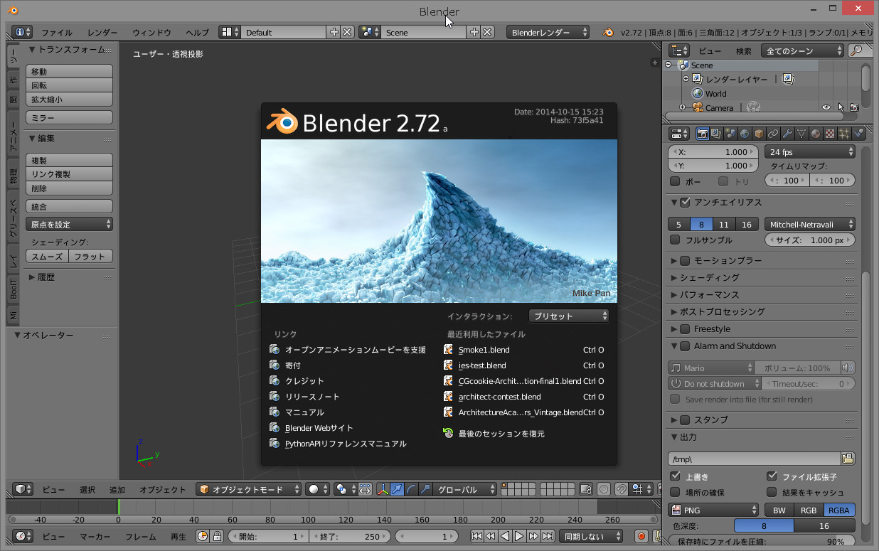Enable the スタンプ checkbox
The width and height of the screenshot is (879, 551).
[685, 420]
